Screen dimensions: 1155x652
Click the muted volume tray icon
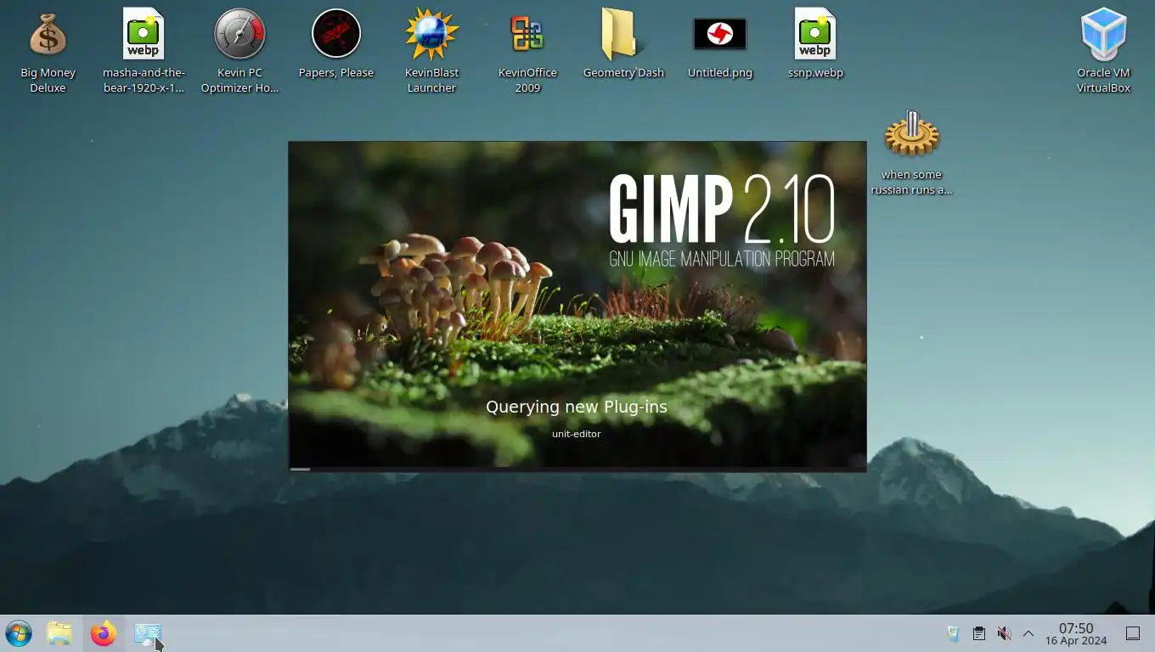(1004, 633)
